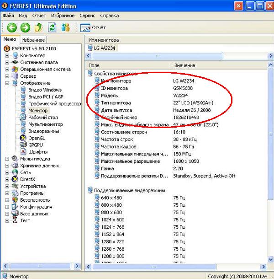Open the Файл menu
The image size is (274, 279).
point(9,16)
